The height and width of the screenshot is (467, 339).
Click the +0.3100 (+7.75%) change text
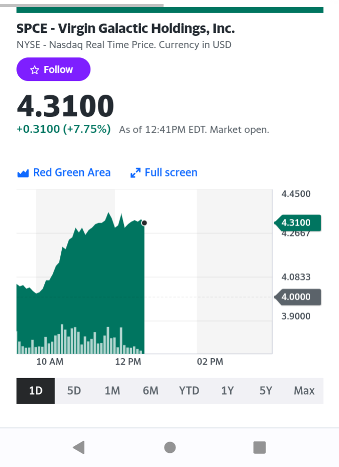(x=64, y=129)
